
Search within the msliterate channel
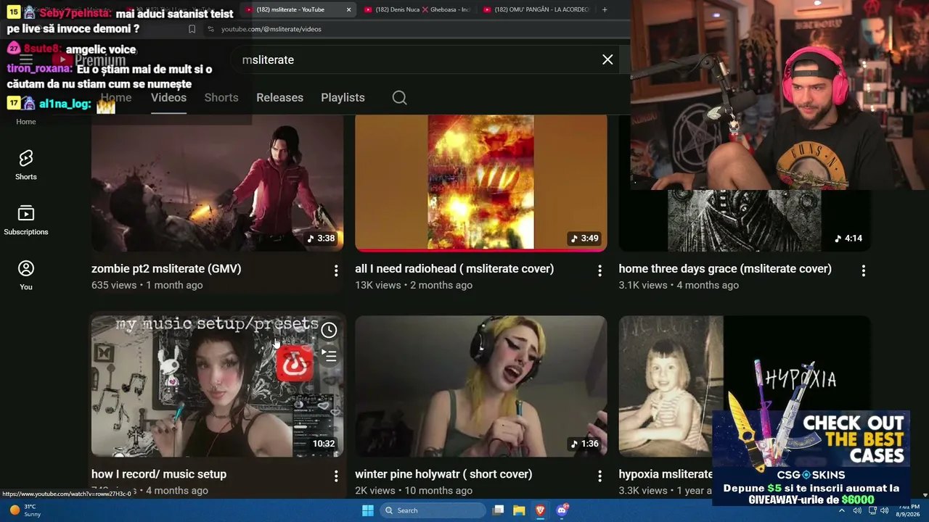tap(399, 98)
